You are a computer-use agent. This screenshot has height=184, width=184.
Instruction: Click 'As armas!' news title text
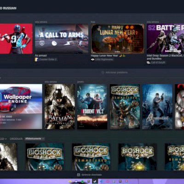tap(41, 56)
